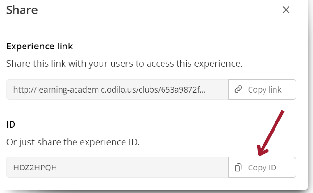Copy the experience ID

[x=262, y=167]
